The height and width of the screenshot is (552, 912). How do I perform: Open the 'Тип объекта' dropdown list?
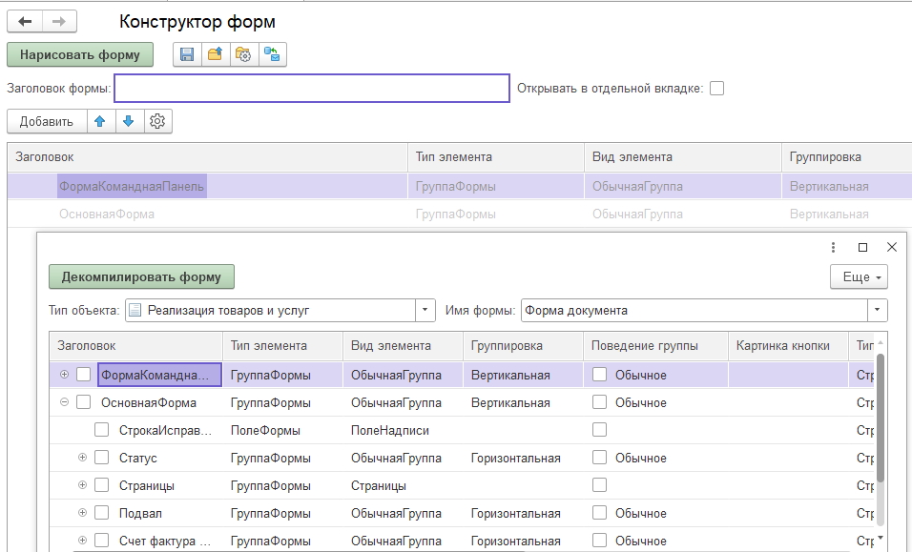(425, 310)
